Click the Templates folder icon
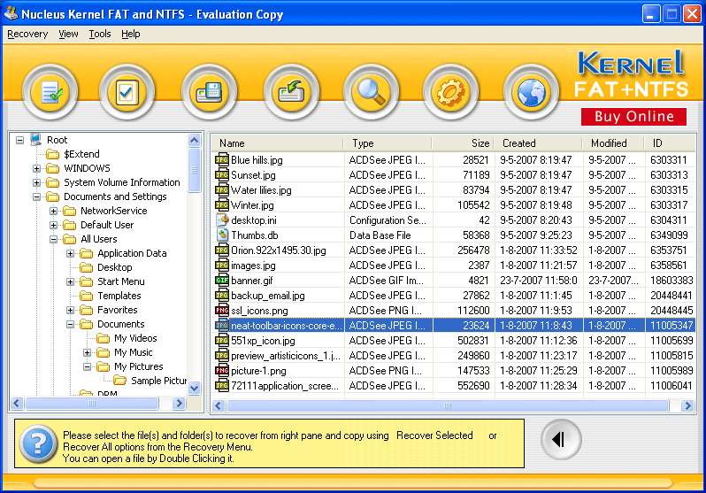The image size is (706, 493). pos(86,296)
